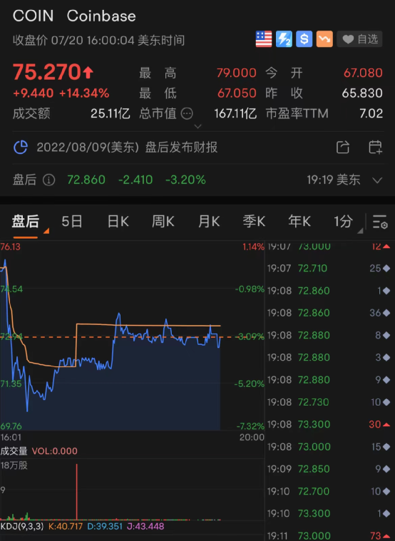Tap the more icon beside 总市值
The width and height of the screenshot is (395, 541).
pyautogui.click(x=187, y=113)
